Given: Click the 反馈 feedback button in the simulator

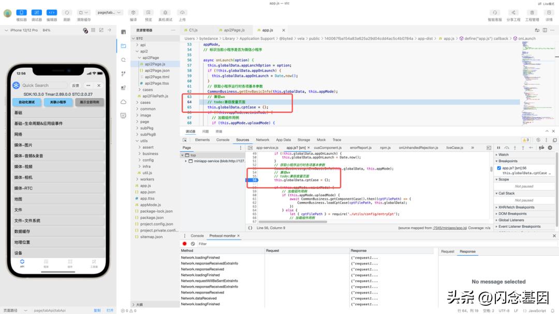Looking at the screenshot, I should point(76,85).
